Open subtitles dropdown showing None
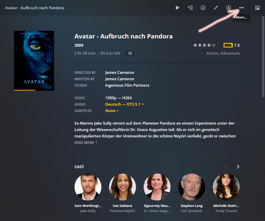The image size is (265, 221). [x=112, y=111]
